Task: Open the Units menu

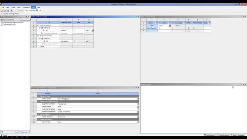Action: (19, 7)
